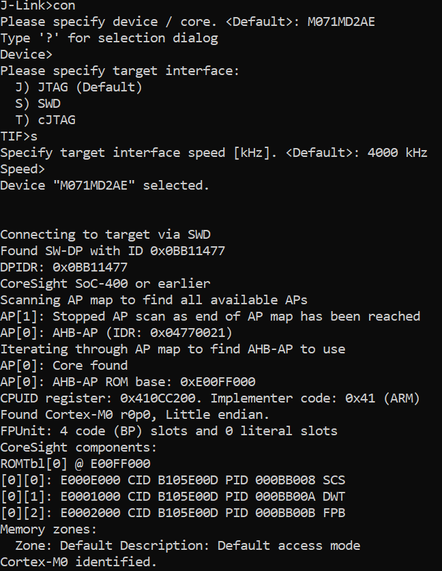Viewport: 442px width, 571px height.
Task: Click the AHB-AP ROM base address 0xE00FF000
Action: click(218, 382)
